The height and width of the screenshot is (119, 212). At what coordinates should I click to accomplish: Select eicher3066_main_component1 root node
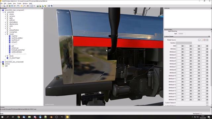15,10
